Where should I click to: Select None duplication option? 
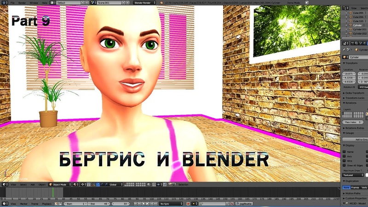point(346,188)
